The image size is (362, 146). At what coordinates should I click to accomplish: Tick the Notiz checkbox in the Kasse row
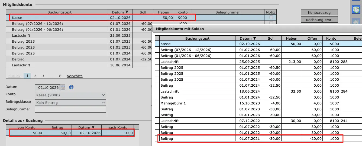coord(271,18)
